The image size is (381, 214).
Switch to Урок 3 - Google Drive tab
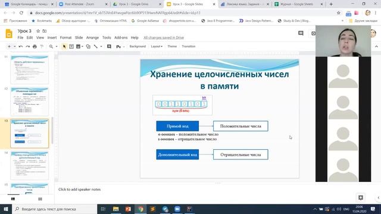tap(138, 4)
